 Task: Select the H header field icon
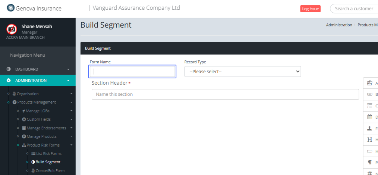point(370,140)
